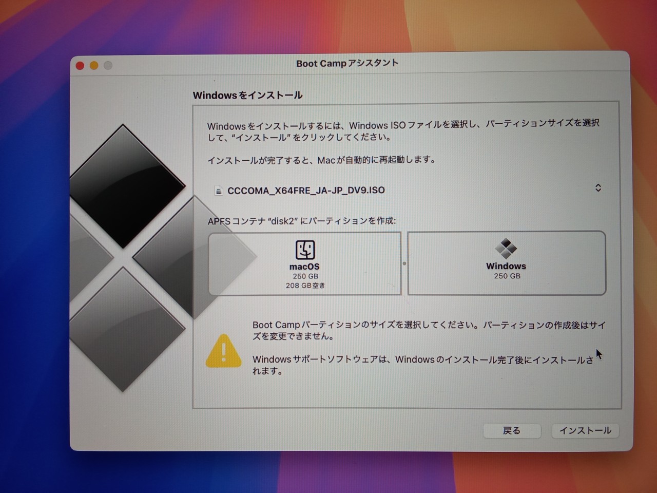Image resolution: width=657 pixels, height=493 pixels.
Task: Click the Windows diamond partition icon
Action: [506, 249]
